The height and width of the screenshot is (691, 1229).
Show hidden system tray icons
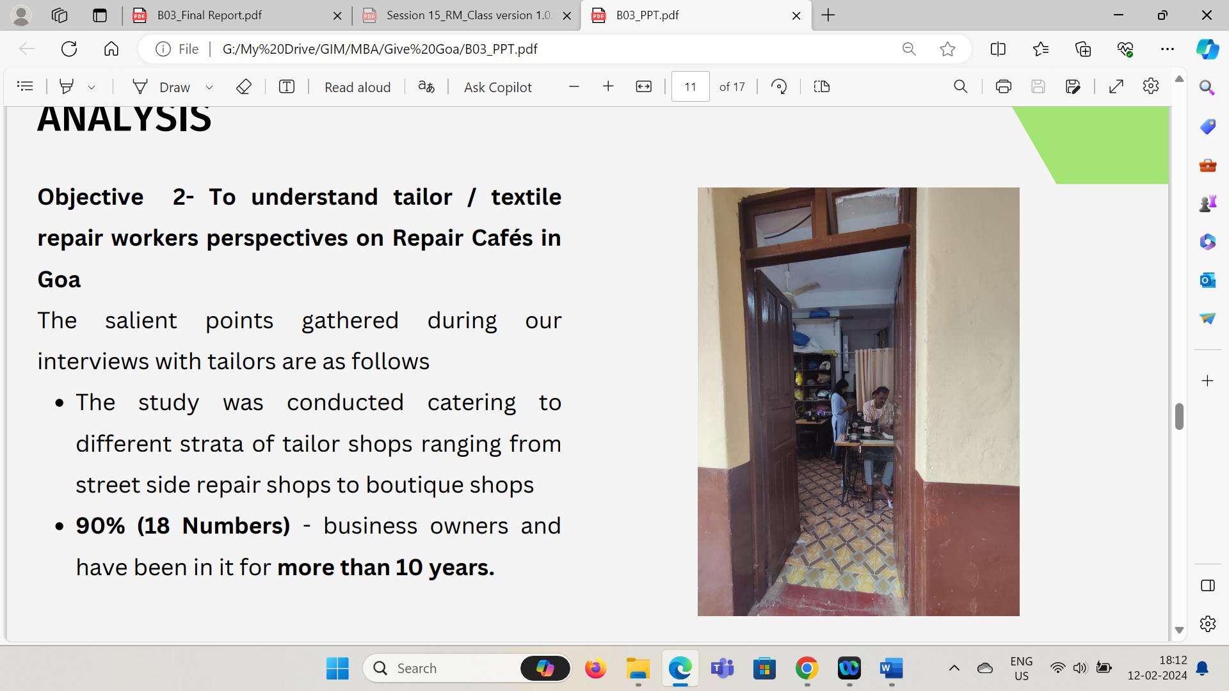tap(954, 668)
